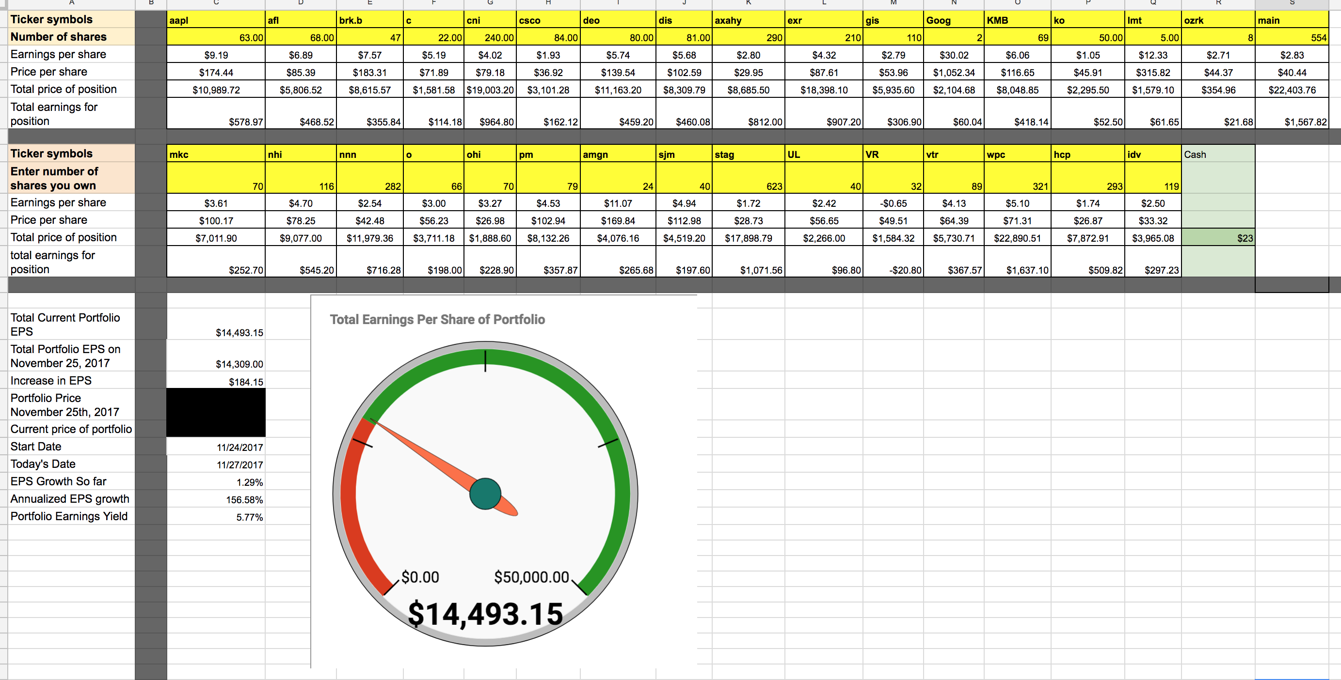
Task: Click the $50,000.00 gauge maximum label
Action: click(531, 577)
